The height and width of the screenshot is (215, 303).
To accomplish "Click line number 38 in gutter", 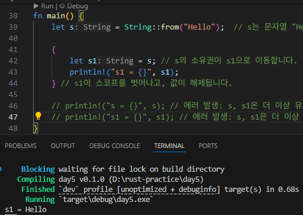I will click(x=13, y=16).
